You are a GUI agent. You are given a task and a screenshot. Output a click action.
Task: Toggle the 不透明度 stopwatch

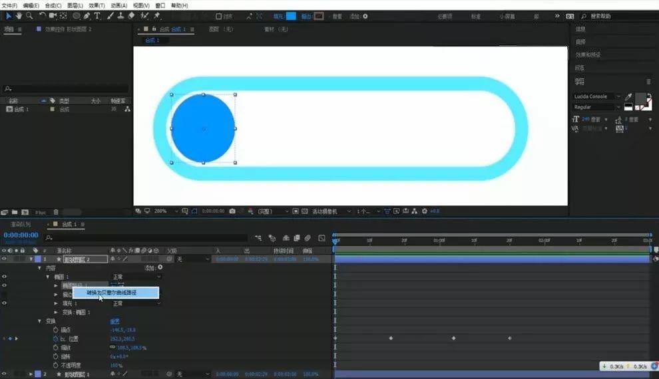pos(55,365)
